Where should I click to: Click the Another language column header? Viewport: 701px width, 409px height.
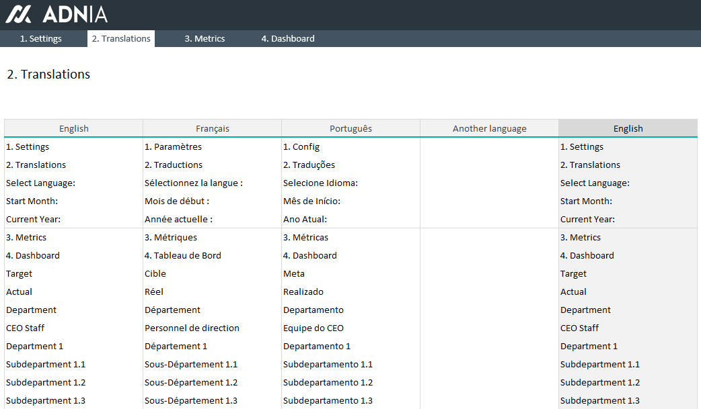coord(489,128)
